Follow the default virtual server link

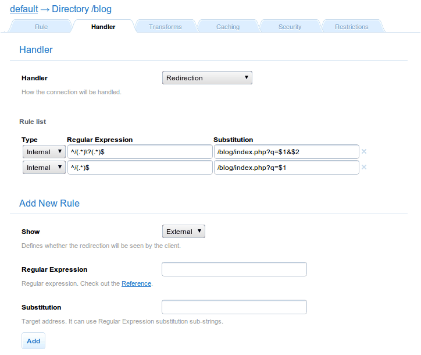24,9
